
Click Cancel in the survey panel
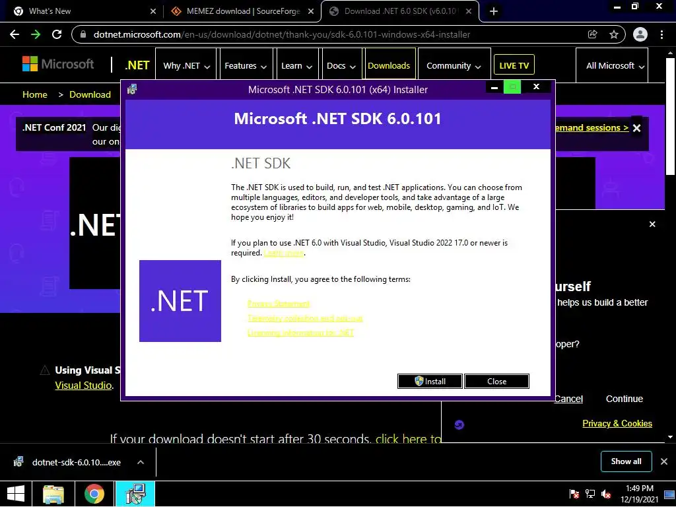coord(568,399)
